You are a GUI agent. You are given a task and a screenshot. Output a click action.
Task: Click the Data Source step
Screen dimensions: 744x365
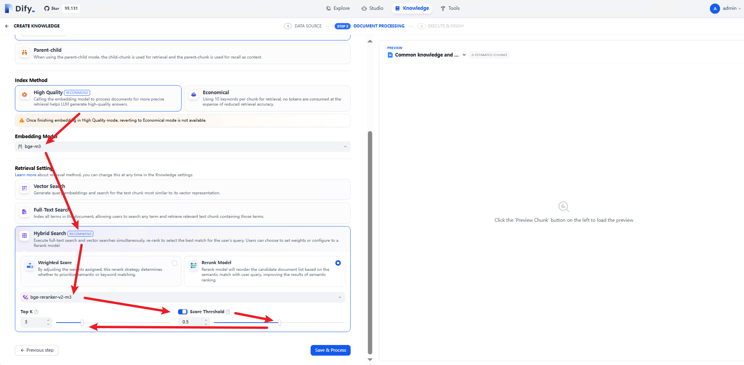pyautogui.click(x=303, y=26)
